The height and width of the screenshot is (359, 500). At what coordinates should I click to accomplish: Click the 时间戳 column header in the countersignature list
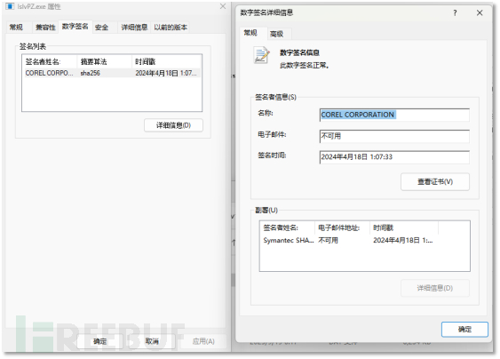pos(404,227)
